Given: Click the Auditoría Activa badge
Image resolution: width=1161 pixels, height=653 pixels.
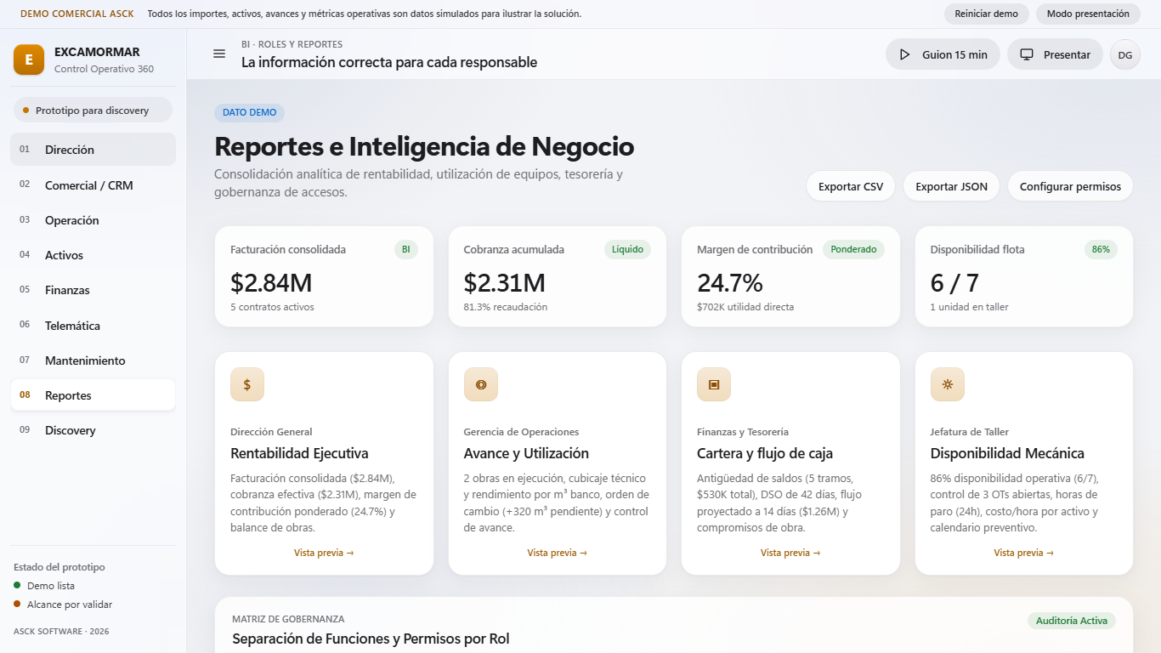Looking at the screenshot, I should tap(1072, 621).
